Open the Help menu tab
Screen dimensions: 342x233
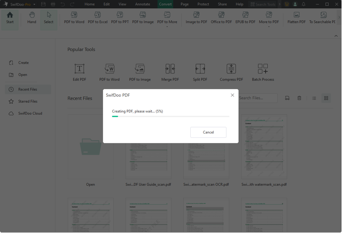(240, 4)
